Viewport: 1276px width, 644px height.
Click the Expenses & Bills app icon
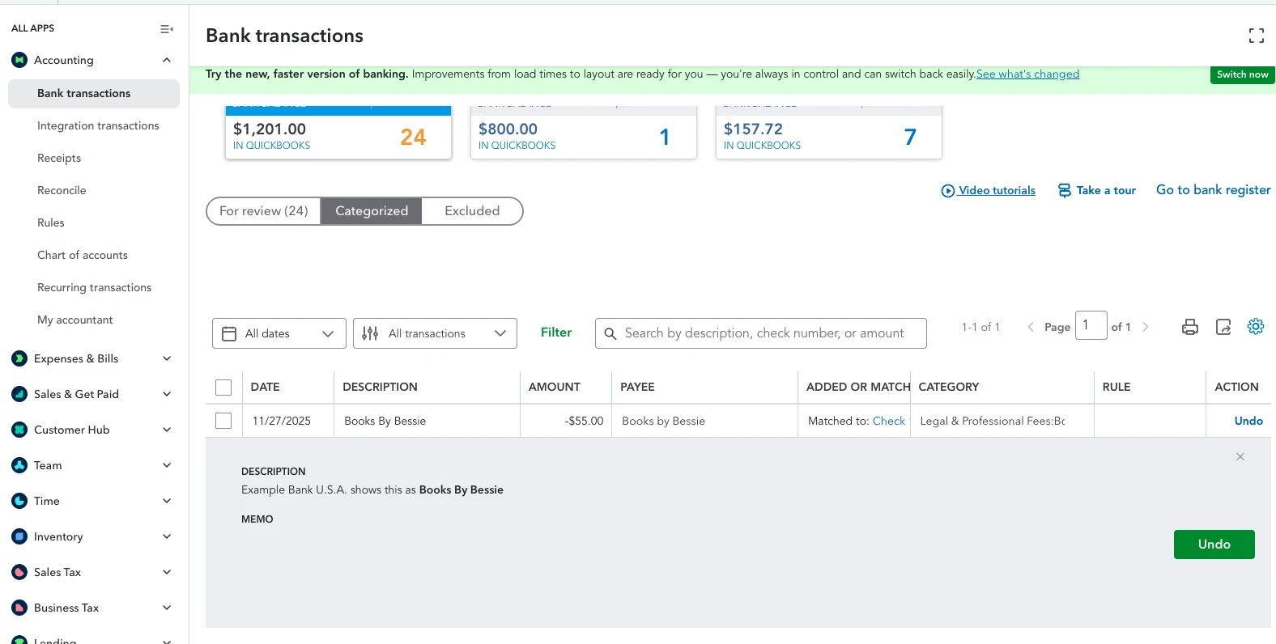[x=20, y=358]
